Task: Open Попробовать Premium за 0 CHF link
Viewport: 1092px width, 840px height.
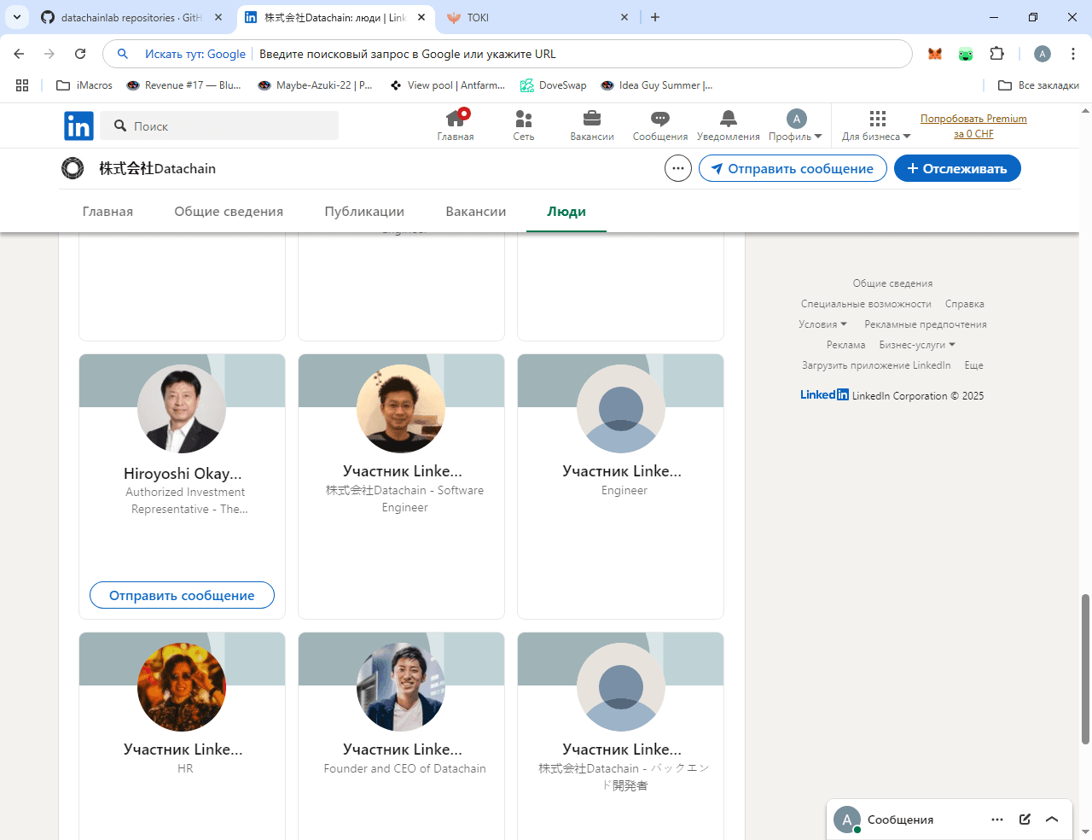Action: pyautogui.click(x=973, y=126)
